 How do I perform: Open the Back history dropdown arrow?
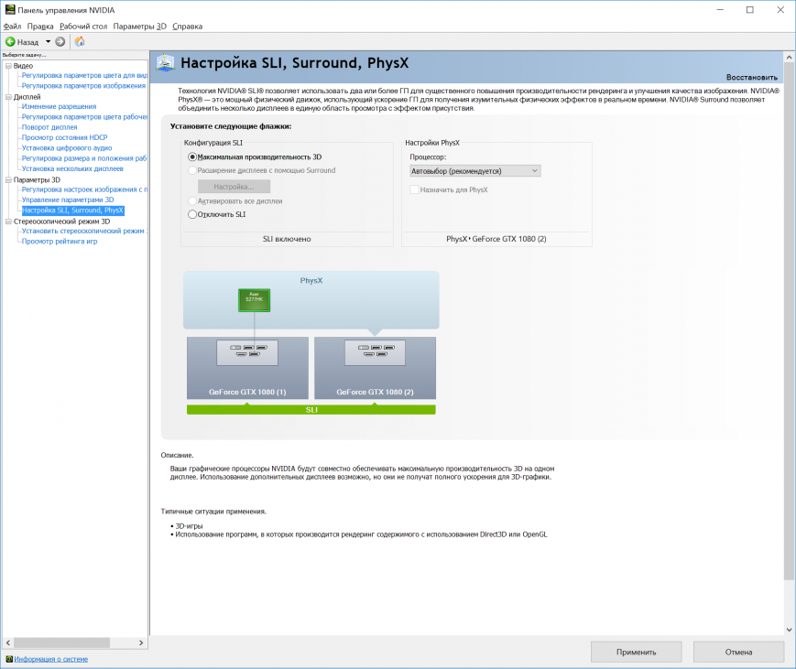tap(49, 41)
